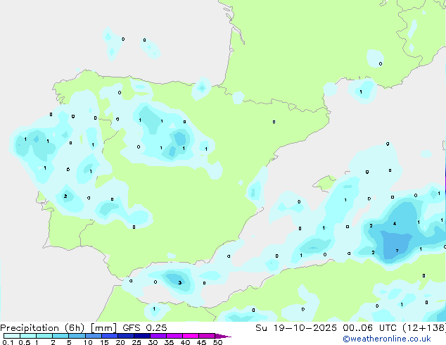The width and height of the screenshot is (446, 345).
Task: Click the legend tick label "0.5"
Action: click(x=24, y=342)
